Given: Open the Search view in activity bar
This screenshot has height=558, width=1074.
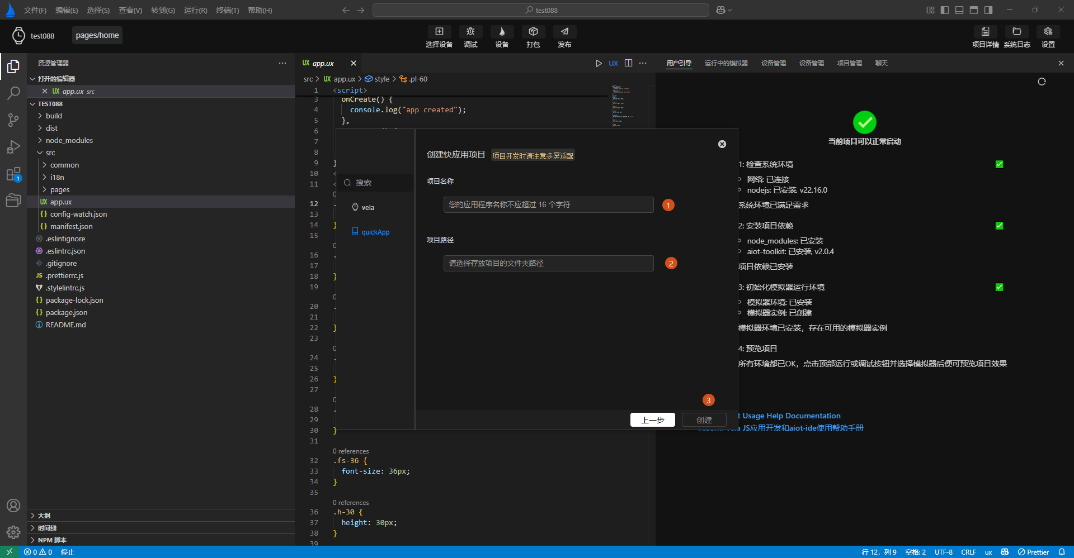Looking at the screenshot, I should [13, 93].
